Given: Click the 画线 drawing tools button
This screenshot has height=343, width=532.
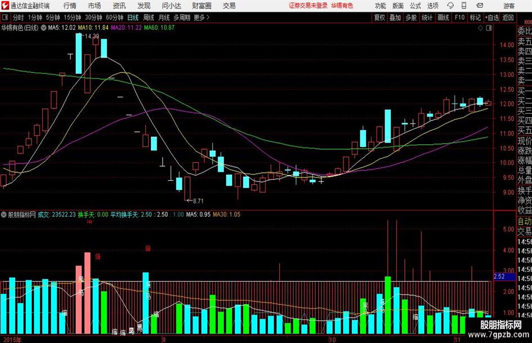Looking at the screenshot, I should [x=443, y=17].
